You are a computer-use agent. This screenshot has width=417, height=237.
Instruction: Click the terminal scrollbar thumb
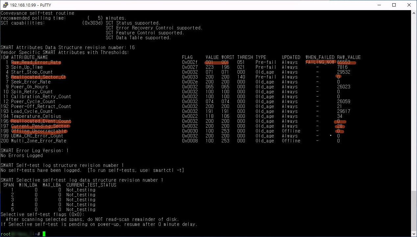click(x=414, y=211)
